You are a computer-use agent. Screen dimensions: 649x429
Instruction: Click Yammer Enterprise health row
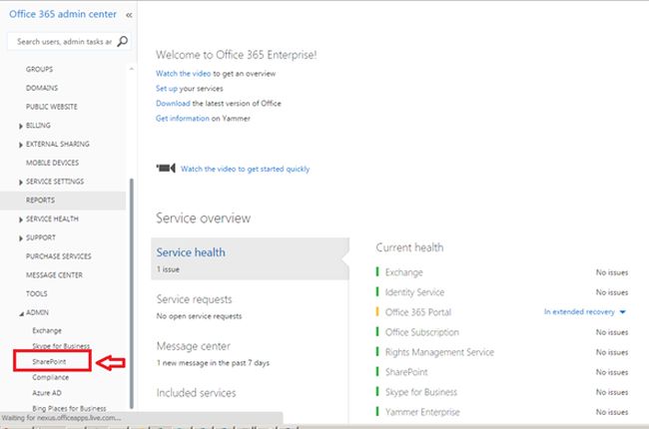501,412
